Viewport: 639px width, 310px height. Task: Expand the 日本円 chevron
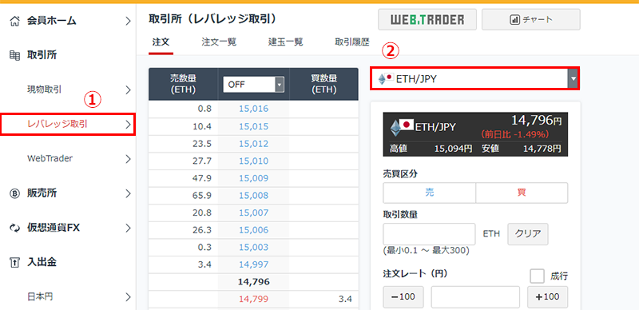point(128,297)
